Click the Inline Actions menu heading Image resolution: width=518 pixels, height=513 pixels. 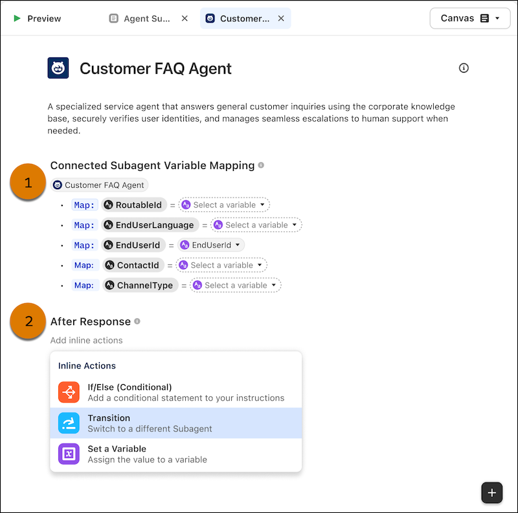tap(87, 365)
